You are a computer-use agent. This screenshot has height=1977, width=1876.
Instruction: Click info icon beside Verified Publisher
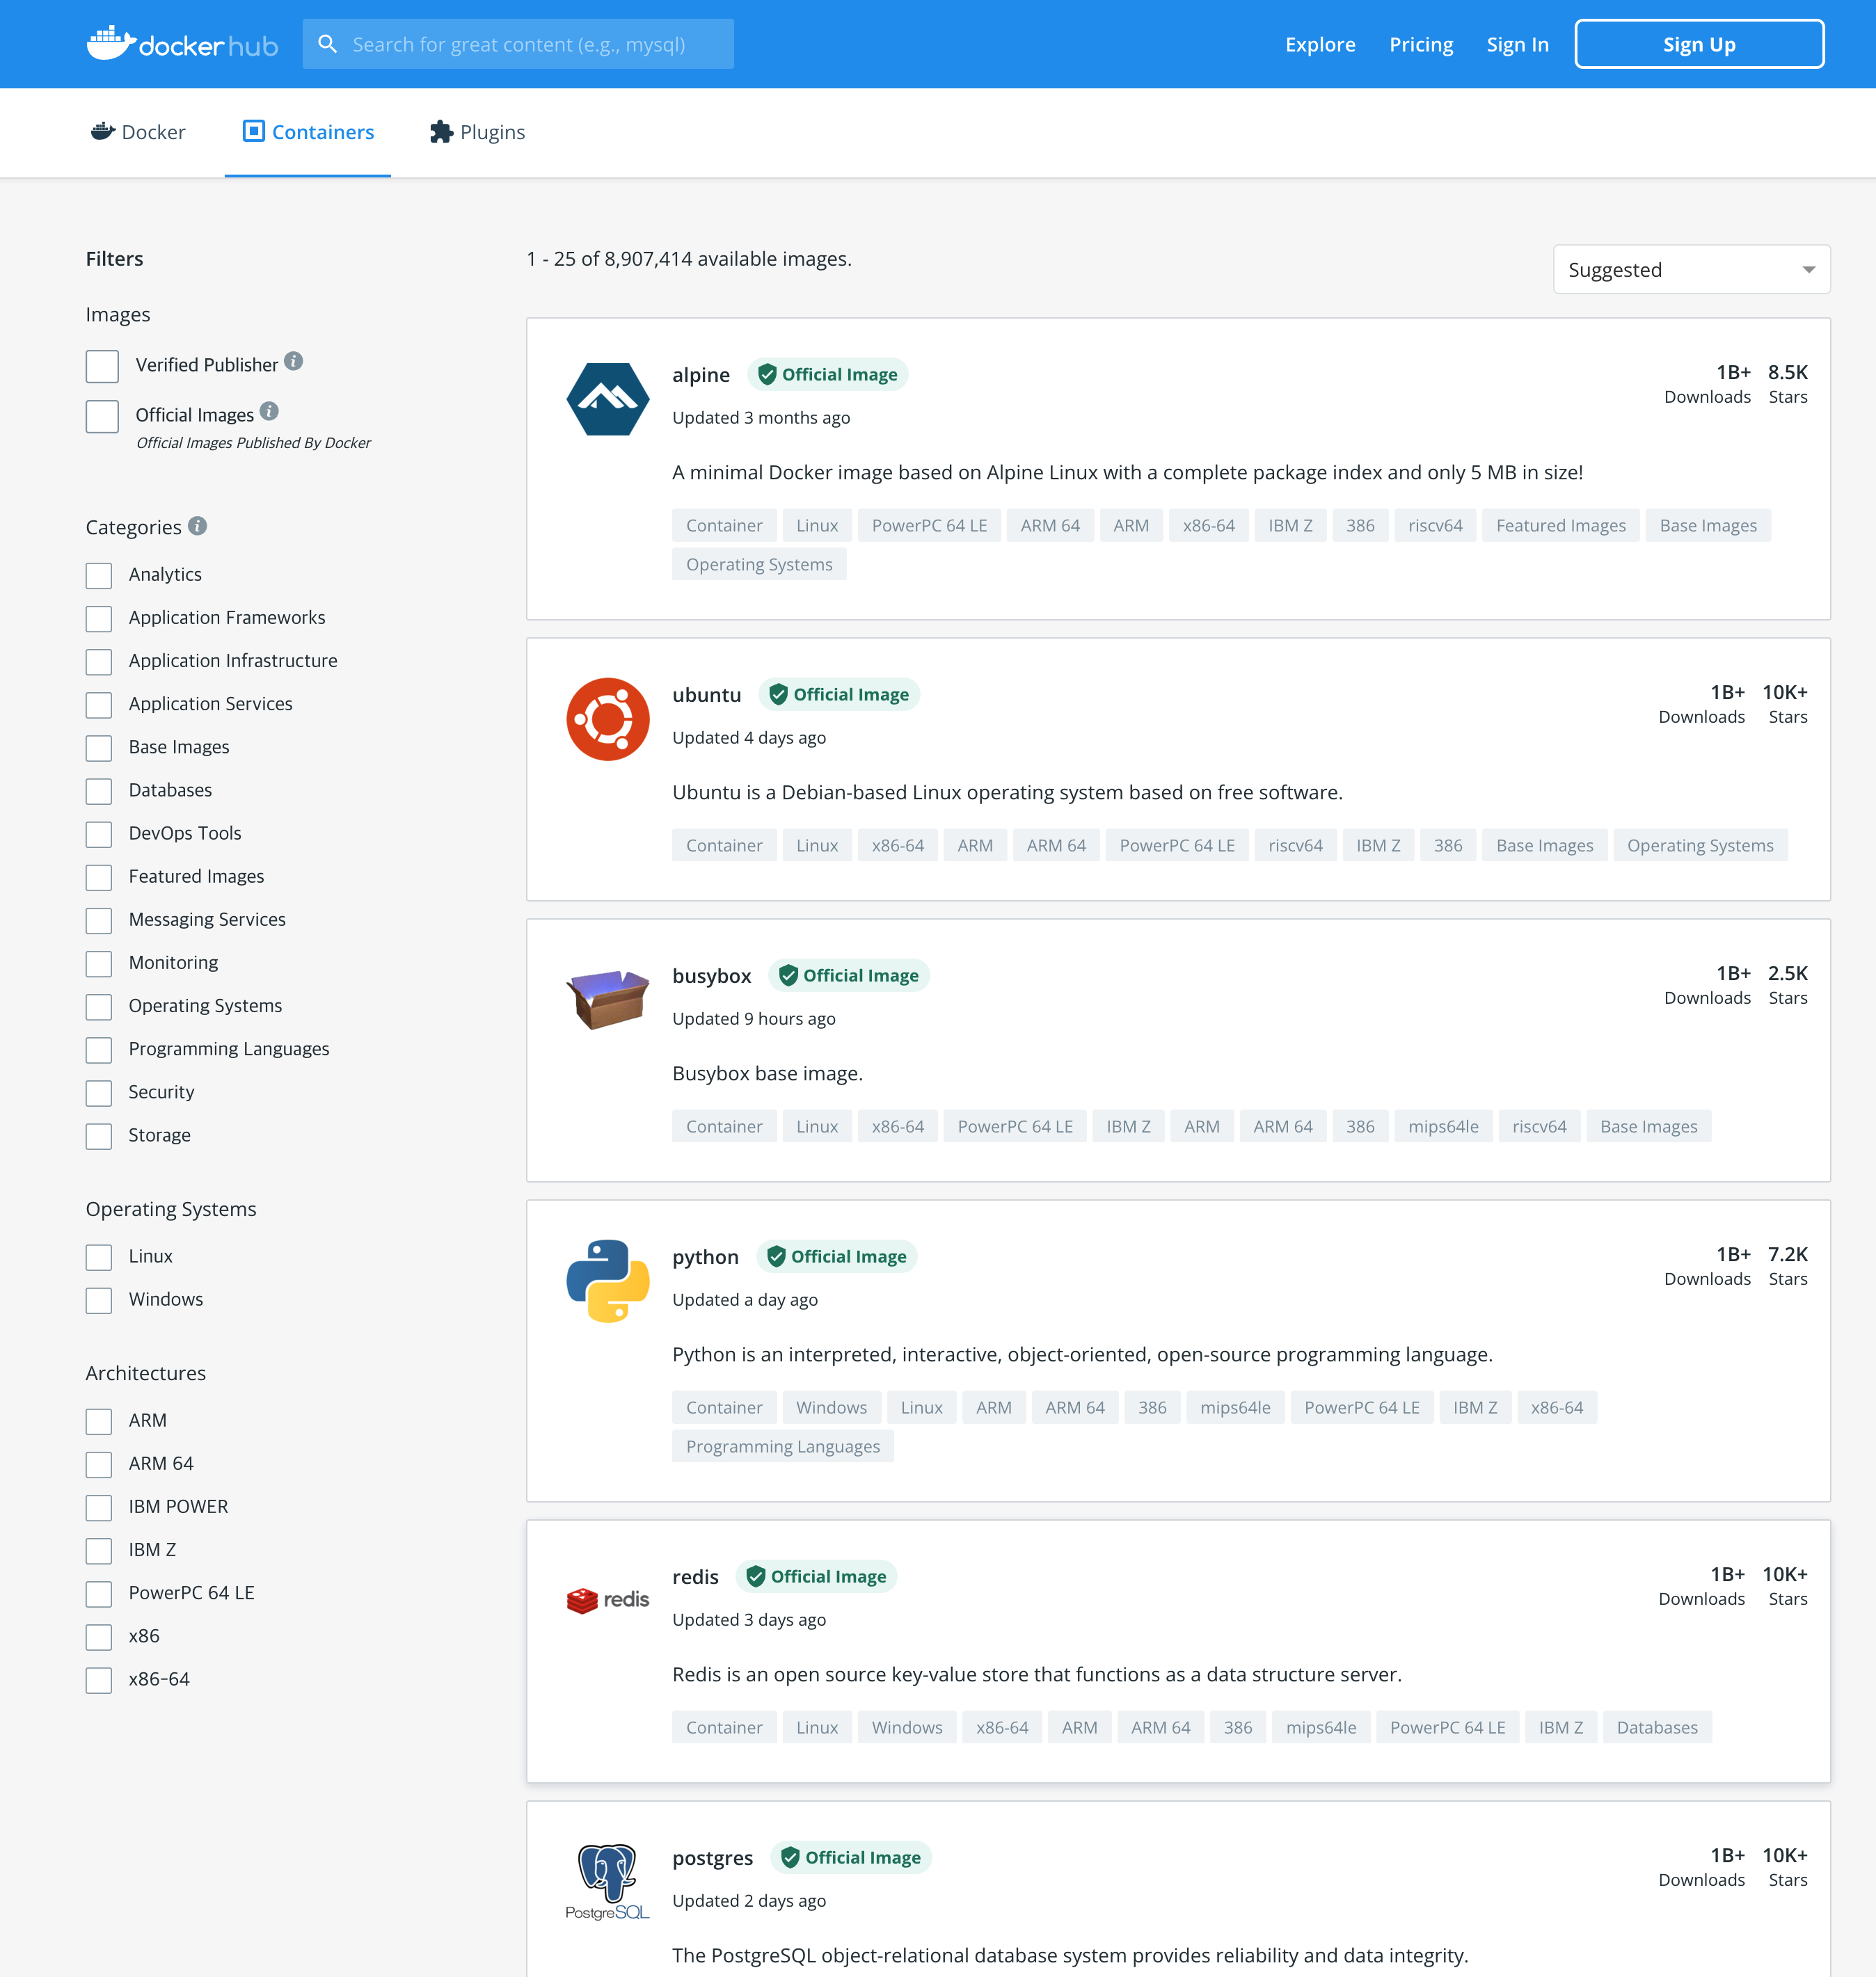[293, 362]
